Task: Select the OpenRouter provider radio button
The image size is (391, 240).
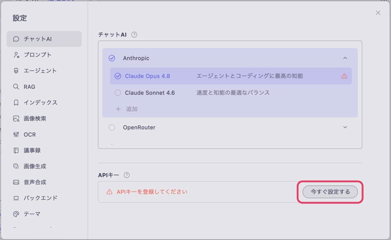Action: pos(112,127)
